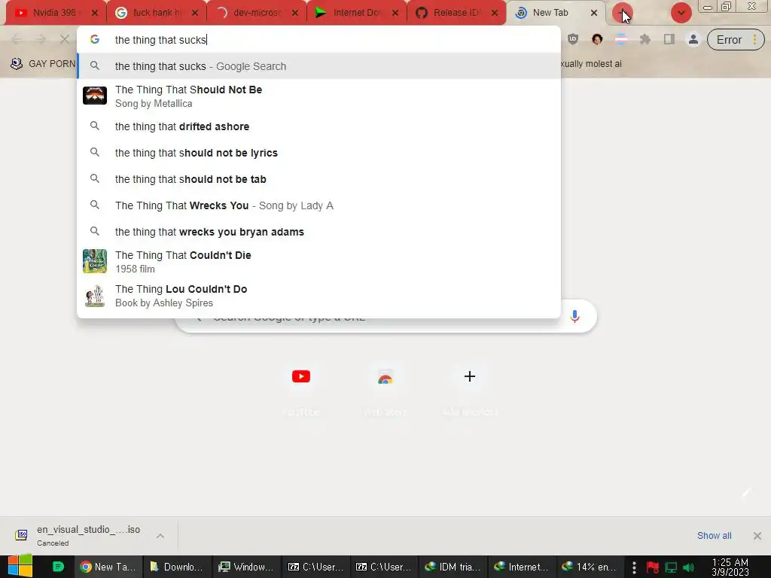Open the uBlock Origin shield extension
Viewport: 771px width, 578px height.
(573, 39)
